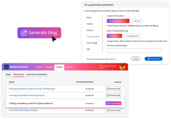Open the Brand parameters section
This screenshot has width=171, height=119.
tap(90, 17)
